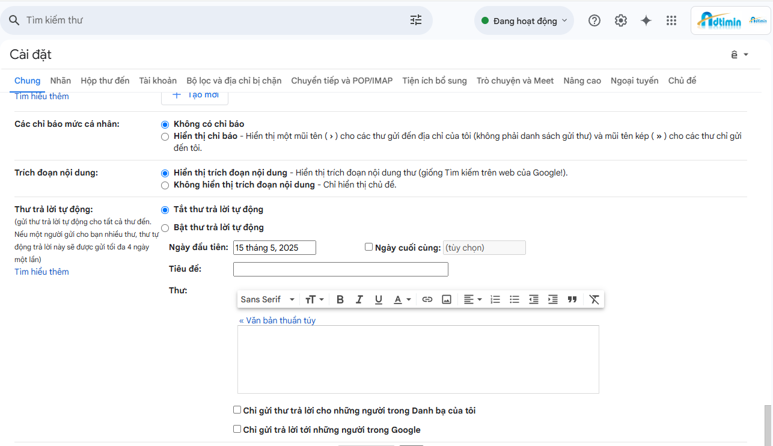
Task: Click the page vertical scrollbar thumb
Action: click(768, 426)
